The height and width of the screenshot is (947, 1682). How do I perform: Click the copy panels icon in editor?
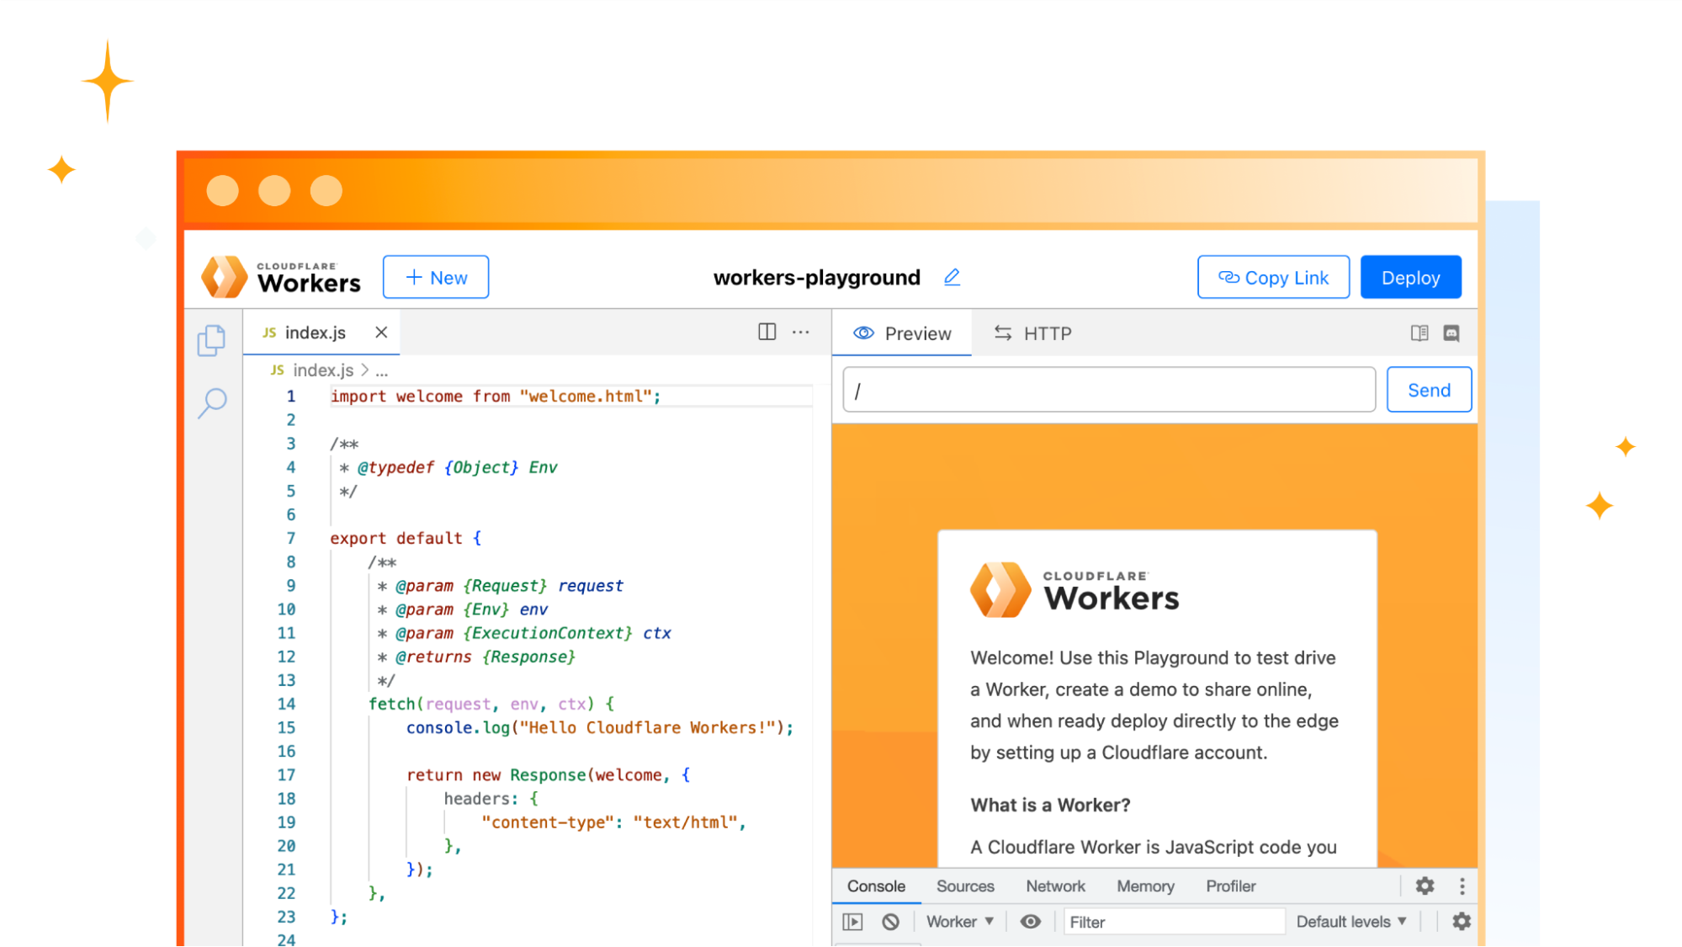(767, 332)
